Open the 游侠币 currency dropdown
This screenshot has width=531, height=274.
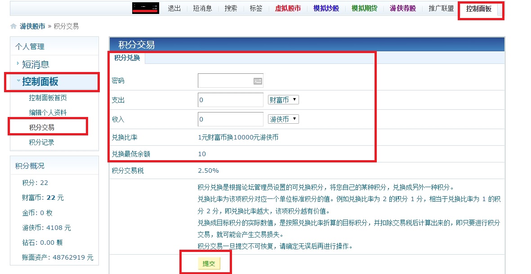click(x=283, y=119)
